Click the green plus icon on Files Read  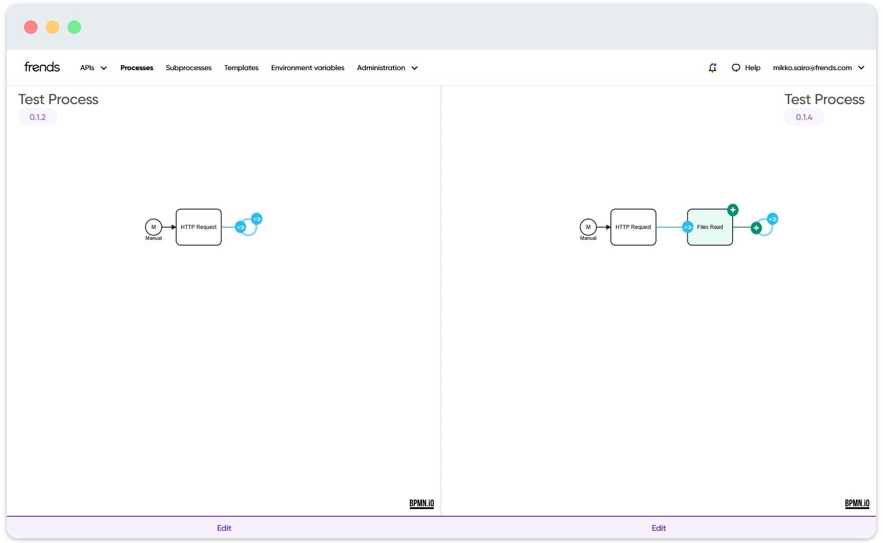[732, 210]
